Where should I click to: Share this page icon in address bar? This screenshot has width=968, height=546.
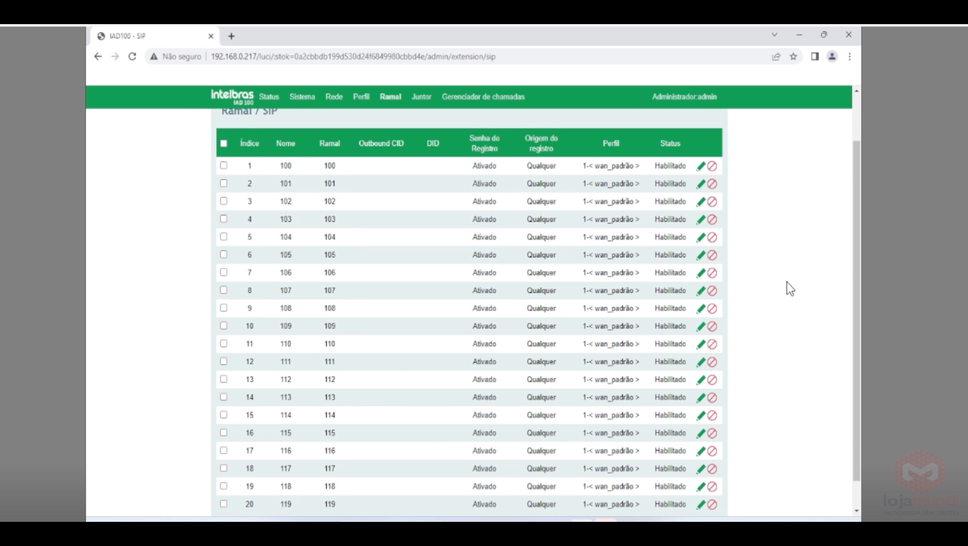point(776,56)
